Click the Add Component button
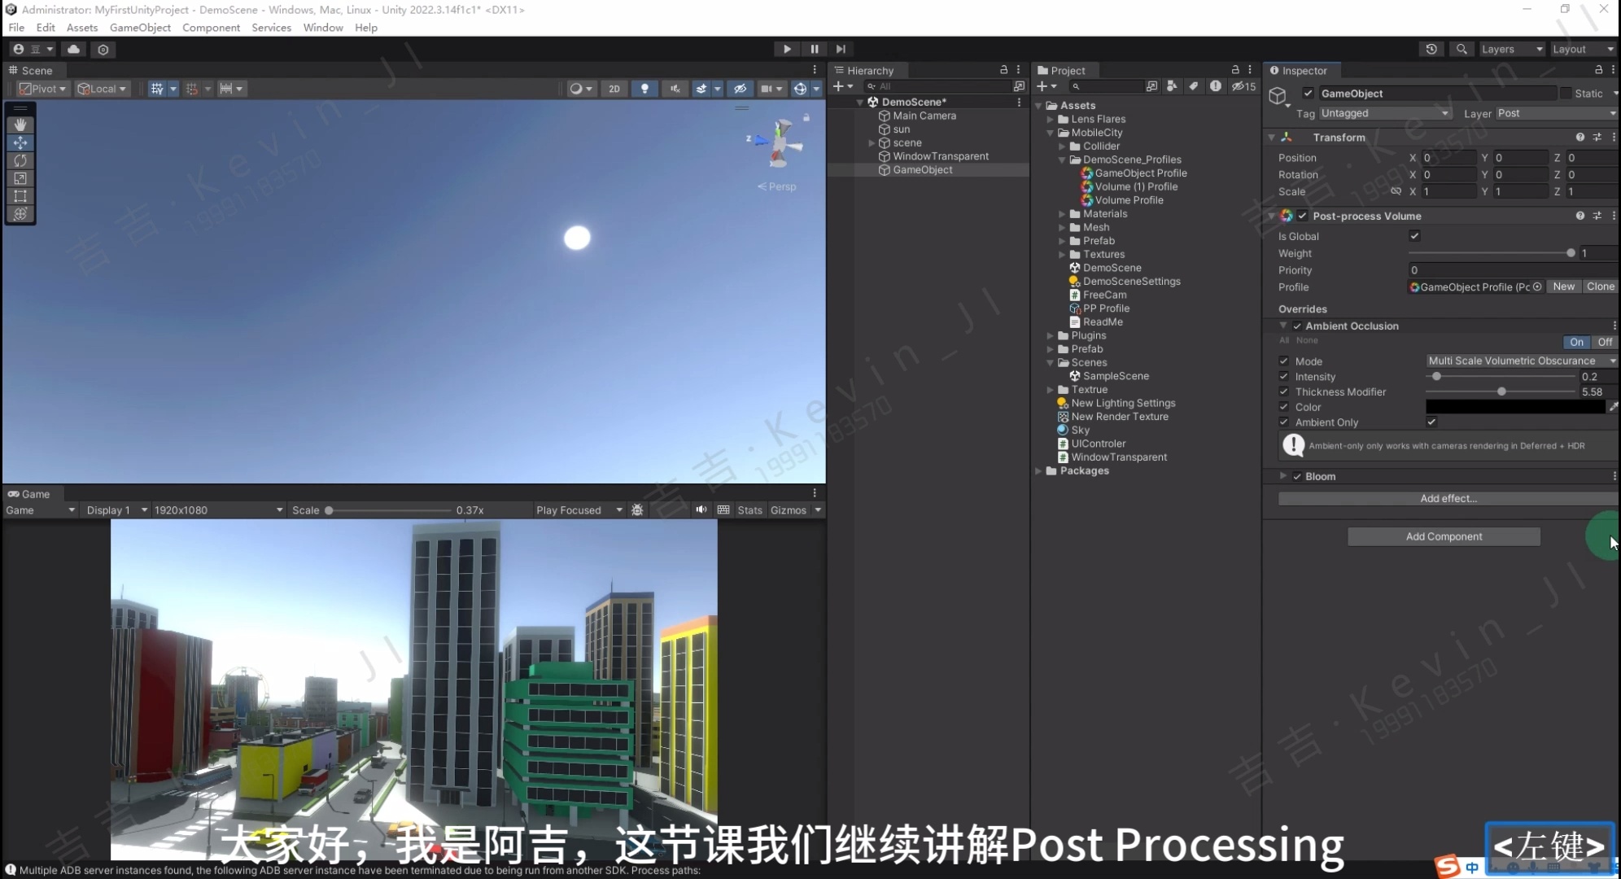Screen dimensions: 1621x879 click(1444, 536)
